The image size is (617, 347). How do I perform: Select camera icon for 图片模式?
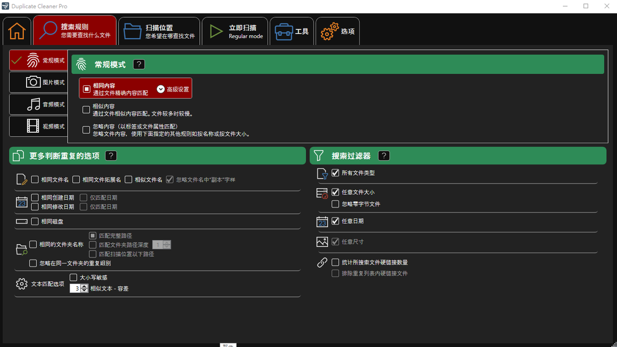pos(33,82)
